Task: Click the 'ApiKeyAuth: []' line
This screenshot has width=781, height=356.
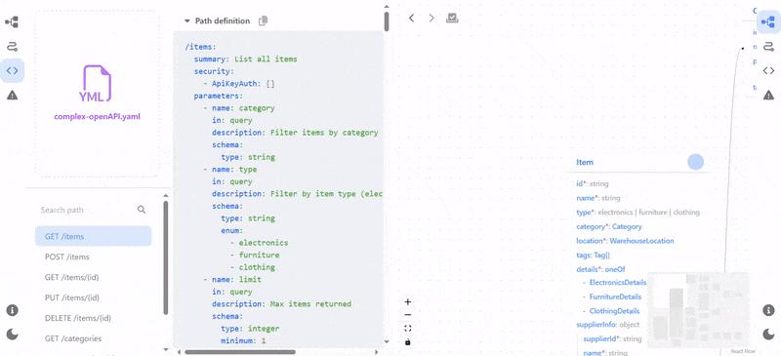Action: (x=238, y=84)
